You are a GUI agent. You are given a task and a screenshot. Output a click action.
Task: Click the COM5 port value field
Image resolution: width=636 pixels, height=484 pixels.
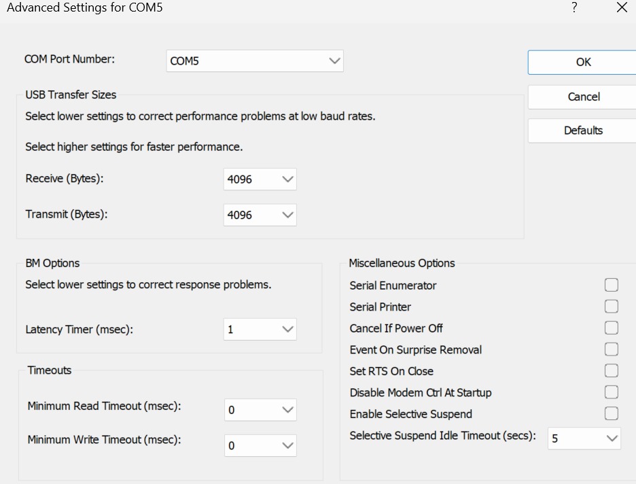(x=255, y=61)
